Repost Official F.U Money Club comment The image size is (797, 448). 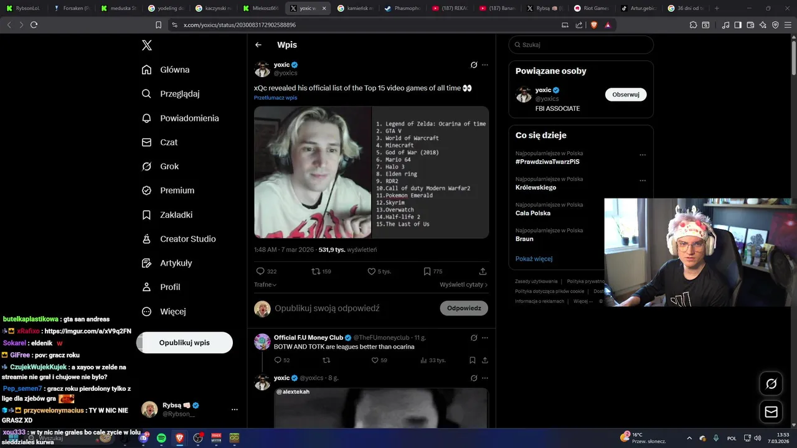pos(326,360)
